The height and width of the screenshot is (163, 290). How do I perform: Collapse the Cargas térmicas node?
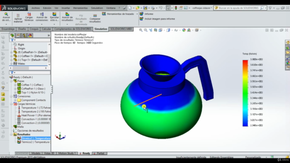click(x=11, y=104)
